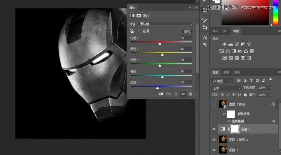Screen dimensions: 281x155
Task: Add a Hue/Saturation adjustment icon
Action: pos(222,51)
